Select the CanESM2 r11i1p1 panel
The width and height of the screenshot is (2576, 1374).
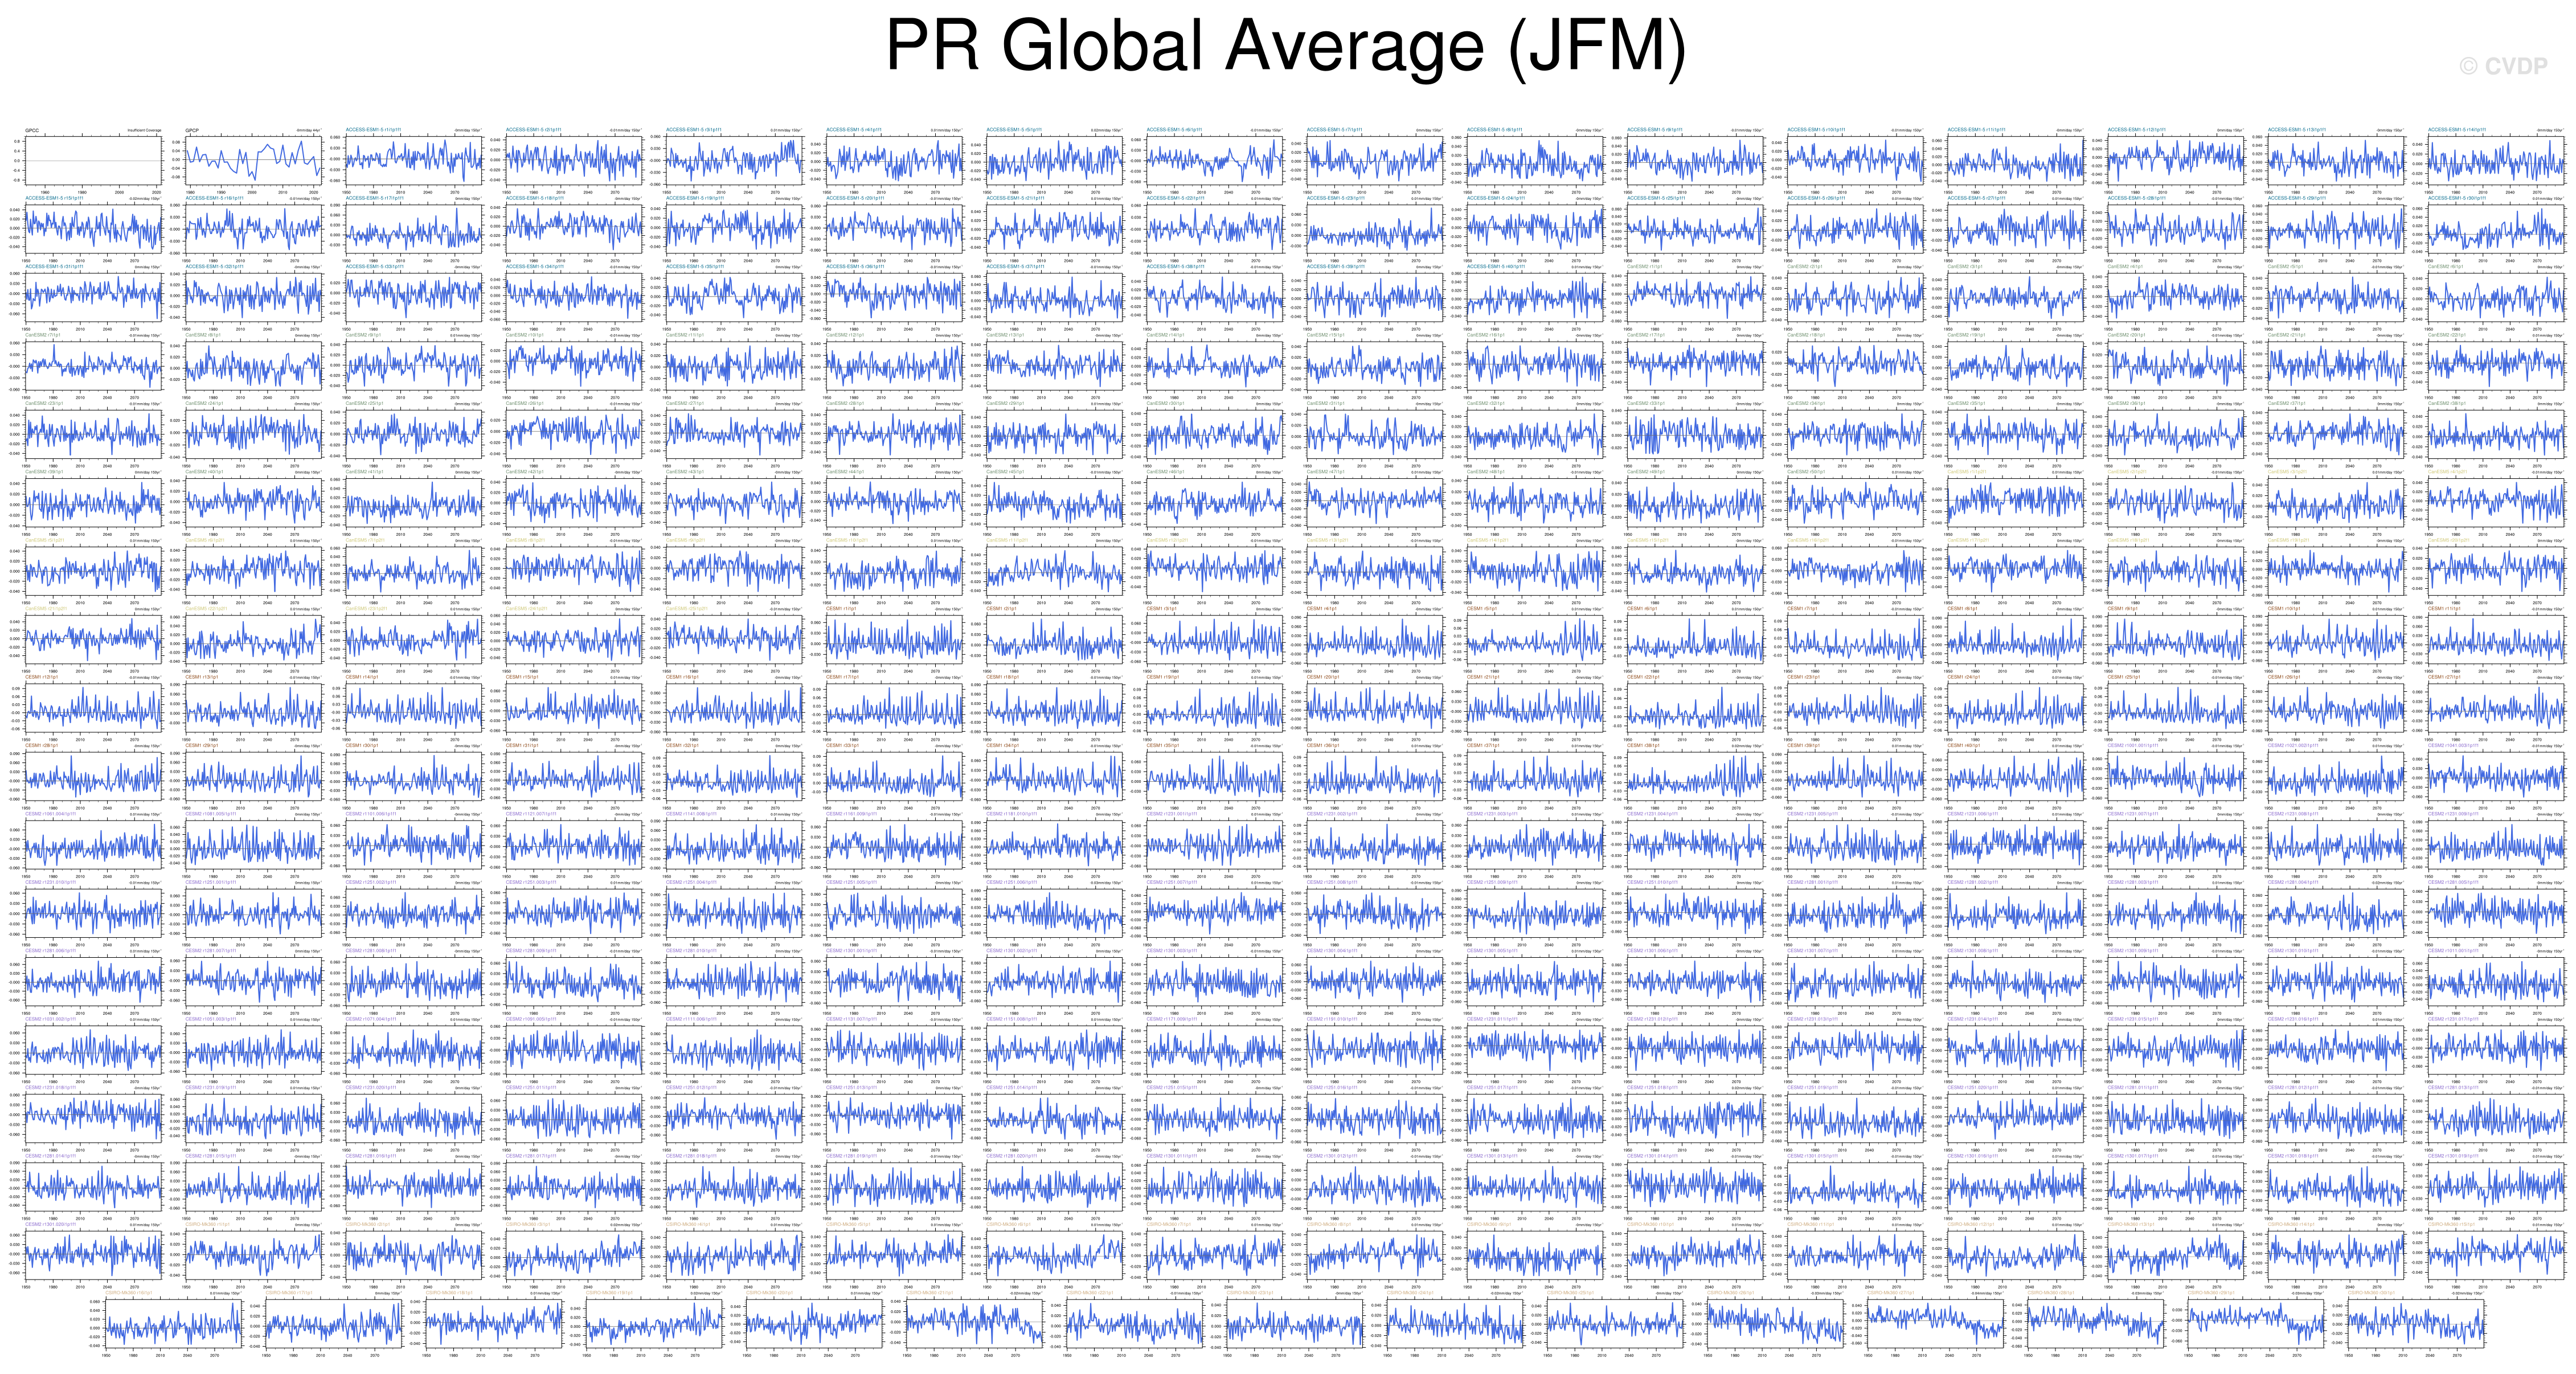tap(734, 365)
